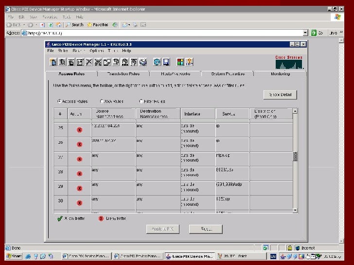Click the first Cisco PIX Device Manager taskbar button
Viewport: 354px width, 265px height.
coord(86,256)
